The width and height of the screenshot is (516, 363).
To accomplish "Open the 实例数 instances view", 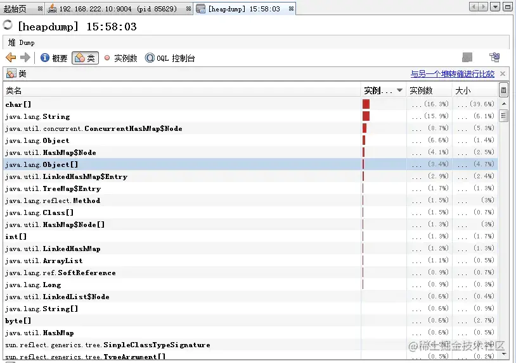I will tap(120, 58).
